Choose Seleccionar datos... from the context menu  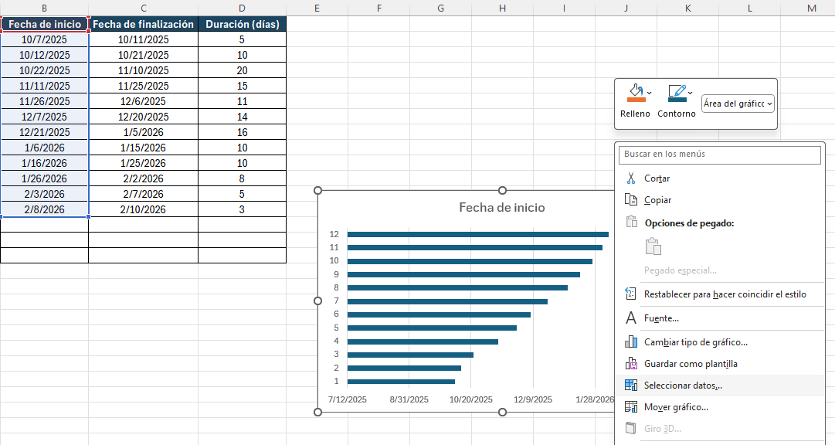point(683,386)
